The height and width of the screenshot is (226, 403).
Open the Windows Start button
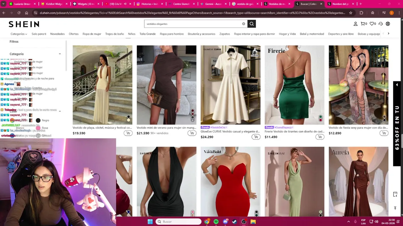tap(150, 222)
